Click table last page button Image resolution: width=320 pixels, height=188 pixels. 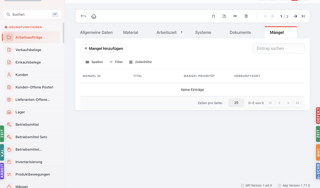(297, 103)
